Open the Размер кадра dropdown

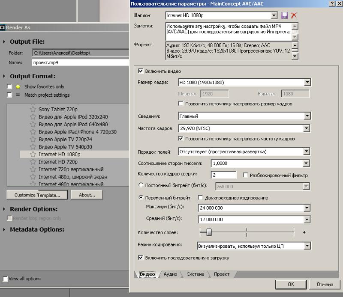tap(307, 82)
